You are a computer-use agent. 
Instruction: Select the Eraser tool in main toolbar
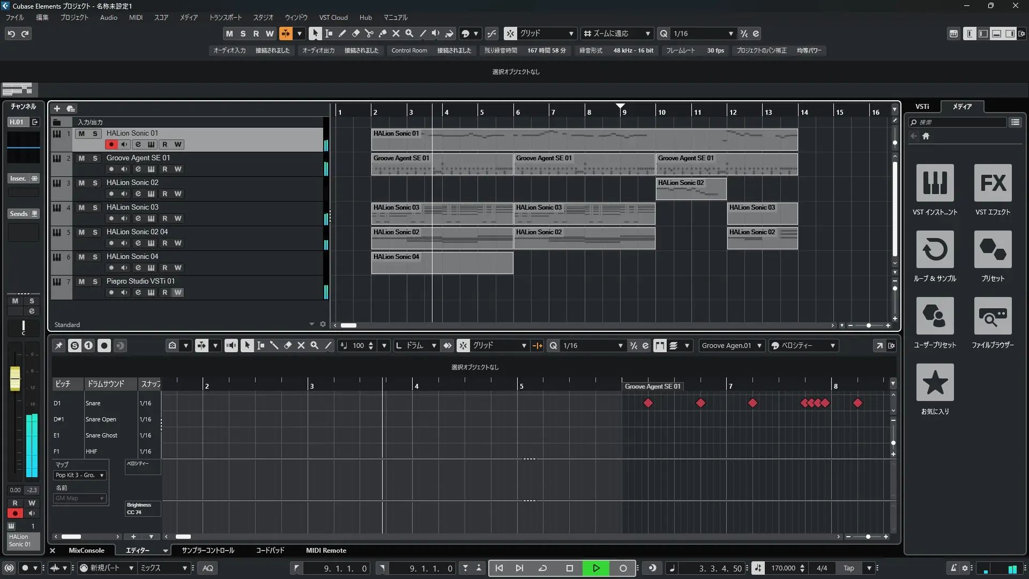[x=355, y=33]
